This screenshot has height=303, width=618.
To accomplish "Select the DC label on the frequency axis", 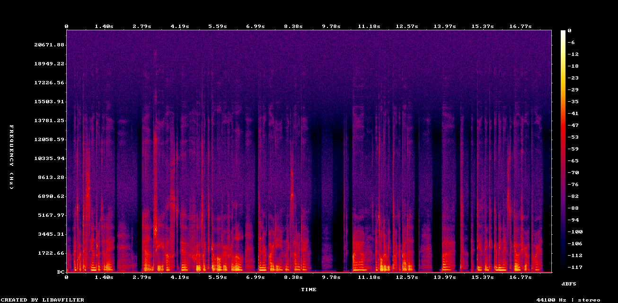I will point(61,272).
